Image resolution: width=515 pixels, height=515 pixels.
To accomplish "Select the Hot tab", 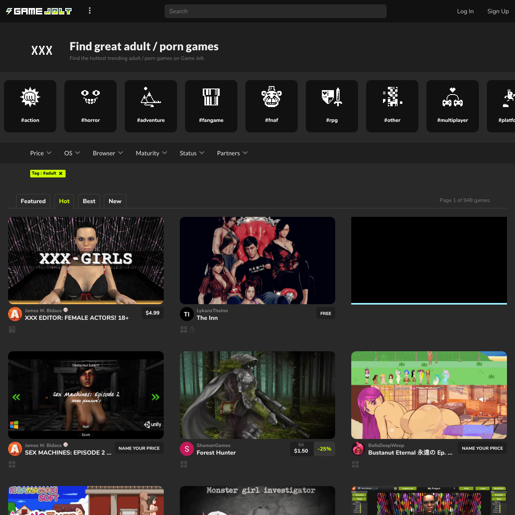I will click(x=64, y=201).
